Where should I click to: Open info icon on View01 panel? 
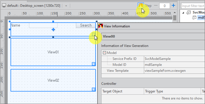[x=94, y=64]
